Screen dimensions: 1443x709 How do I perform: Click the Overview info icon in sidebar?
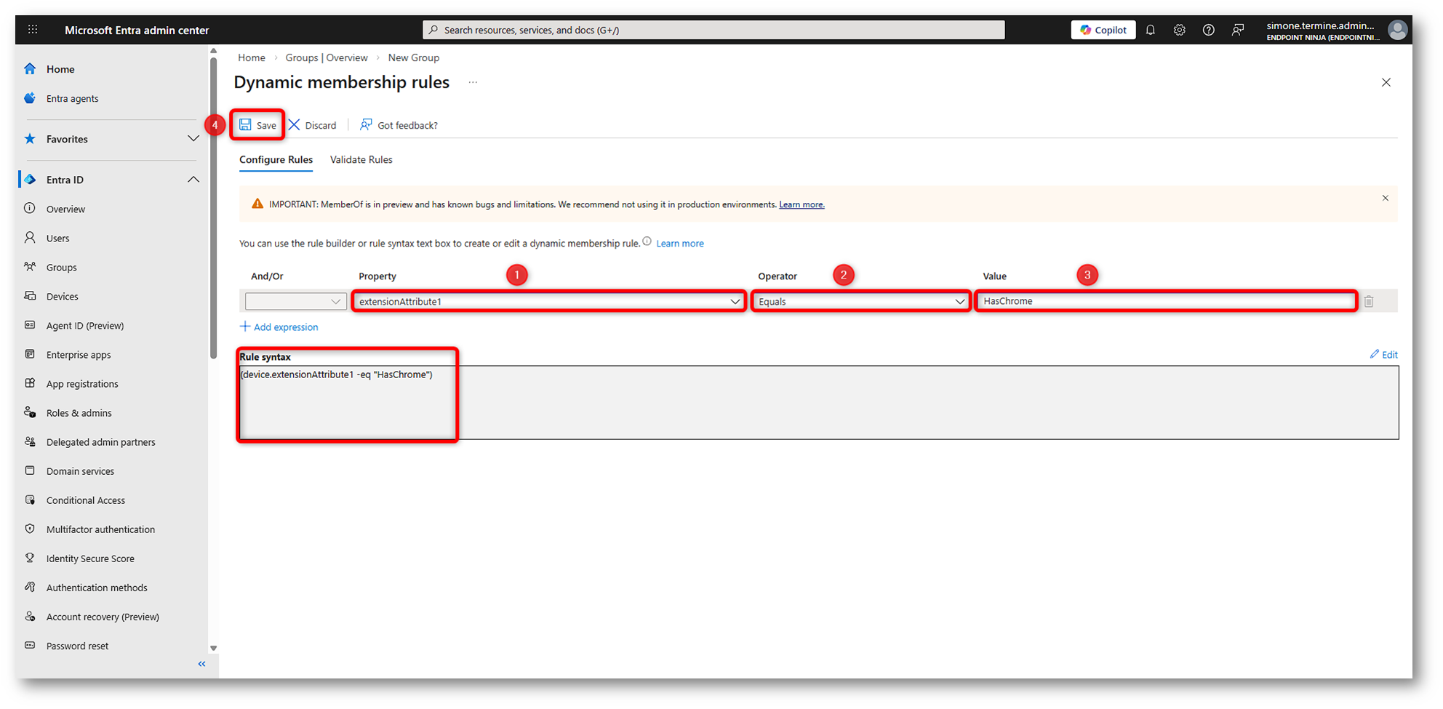pos(30,209)
